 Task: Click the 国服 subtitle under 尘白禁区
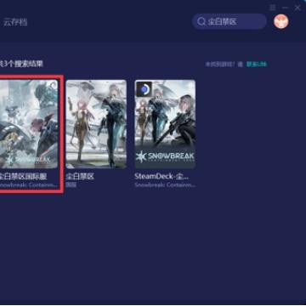click(x=71, y=185)
